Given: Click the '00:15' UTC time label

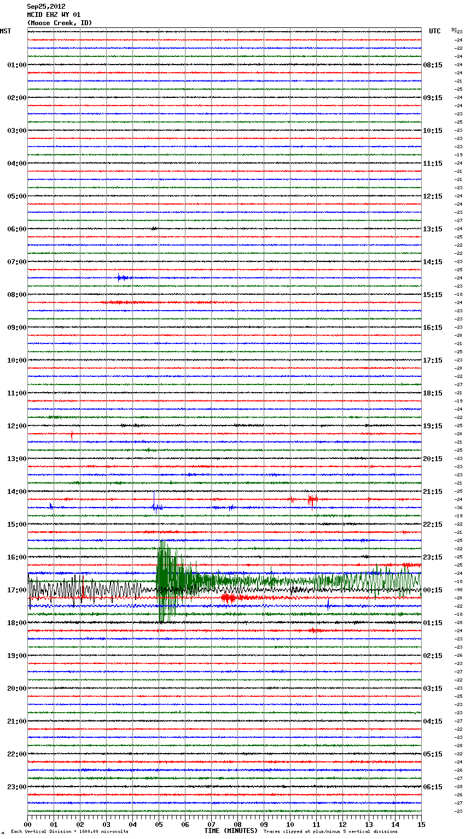Looking at the screenshot, I should point(433,590).
